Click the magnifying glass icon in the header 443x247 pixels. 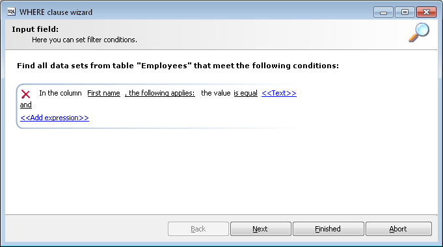tap(419, 32)
